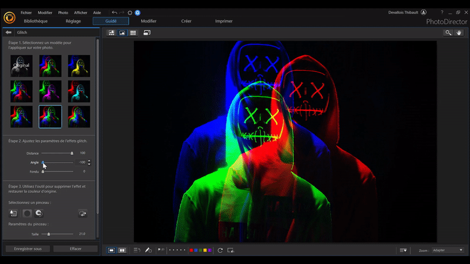Click the Angle slider handle
The height and width of the screenshot is (264, 470).
[43, 163]
